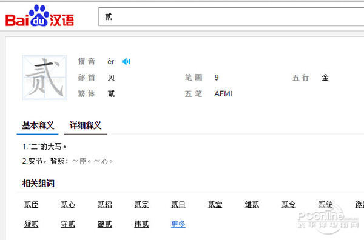Open the related word 贰臣

click(31, 205)
